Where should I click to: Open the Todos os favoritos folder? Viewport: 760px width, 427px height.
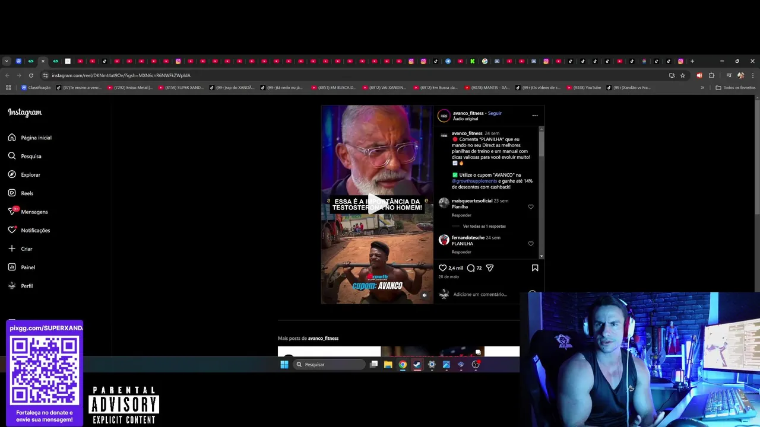tap(736, 88)
